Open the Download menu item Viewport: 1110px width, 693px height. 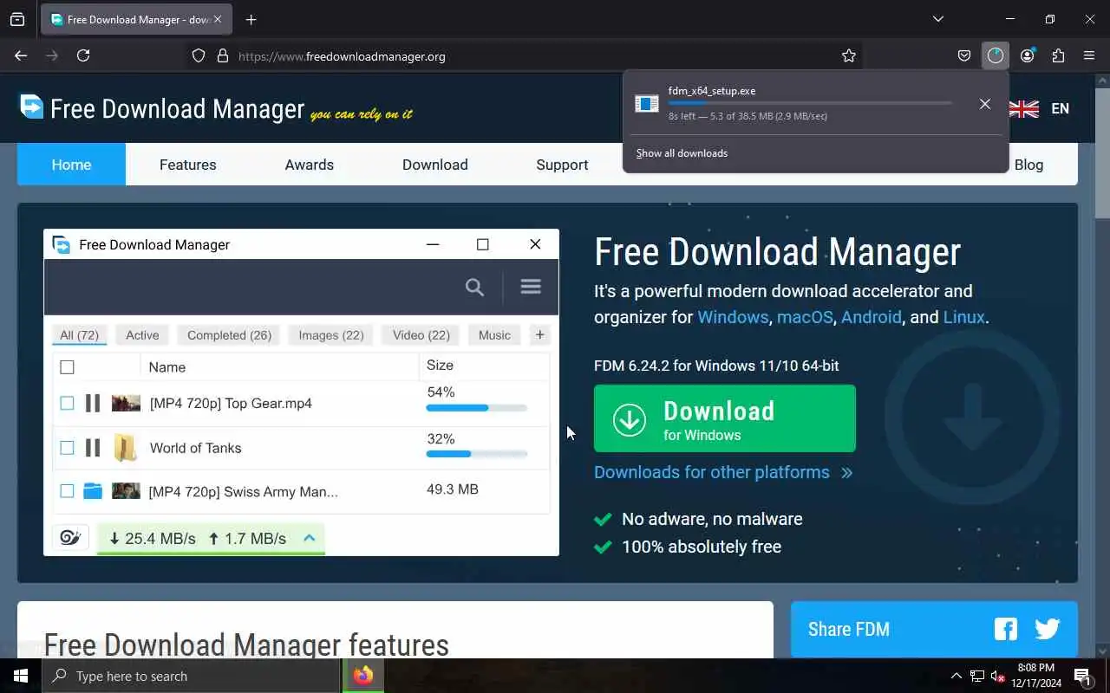pos(435,165)
